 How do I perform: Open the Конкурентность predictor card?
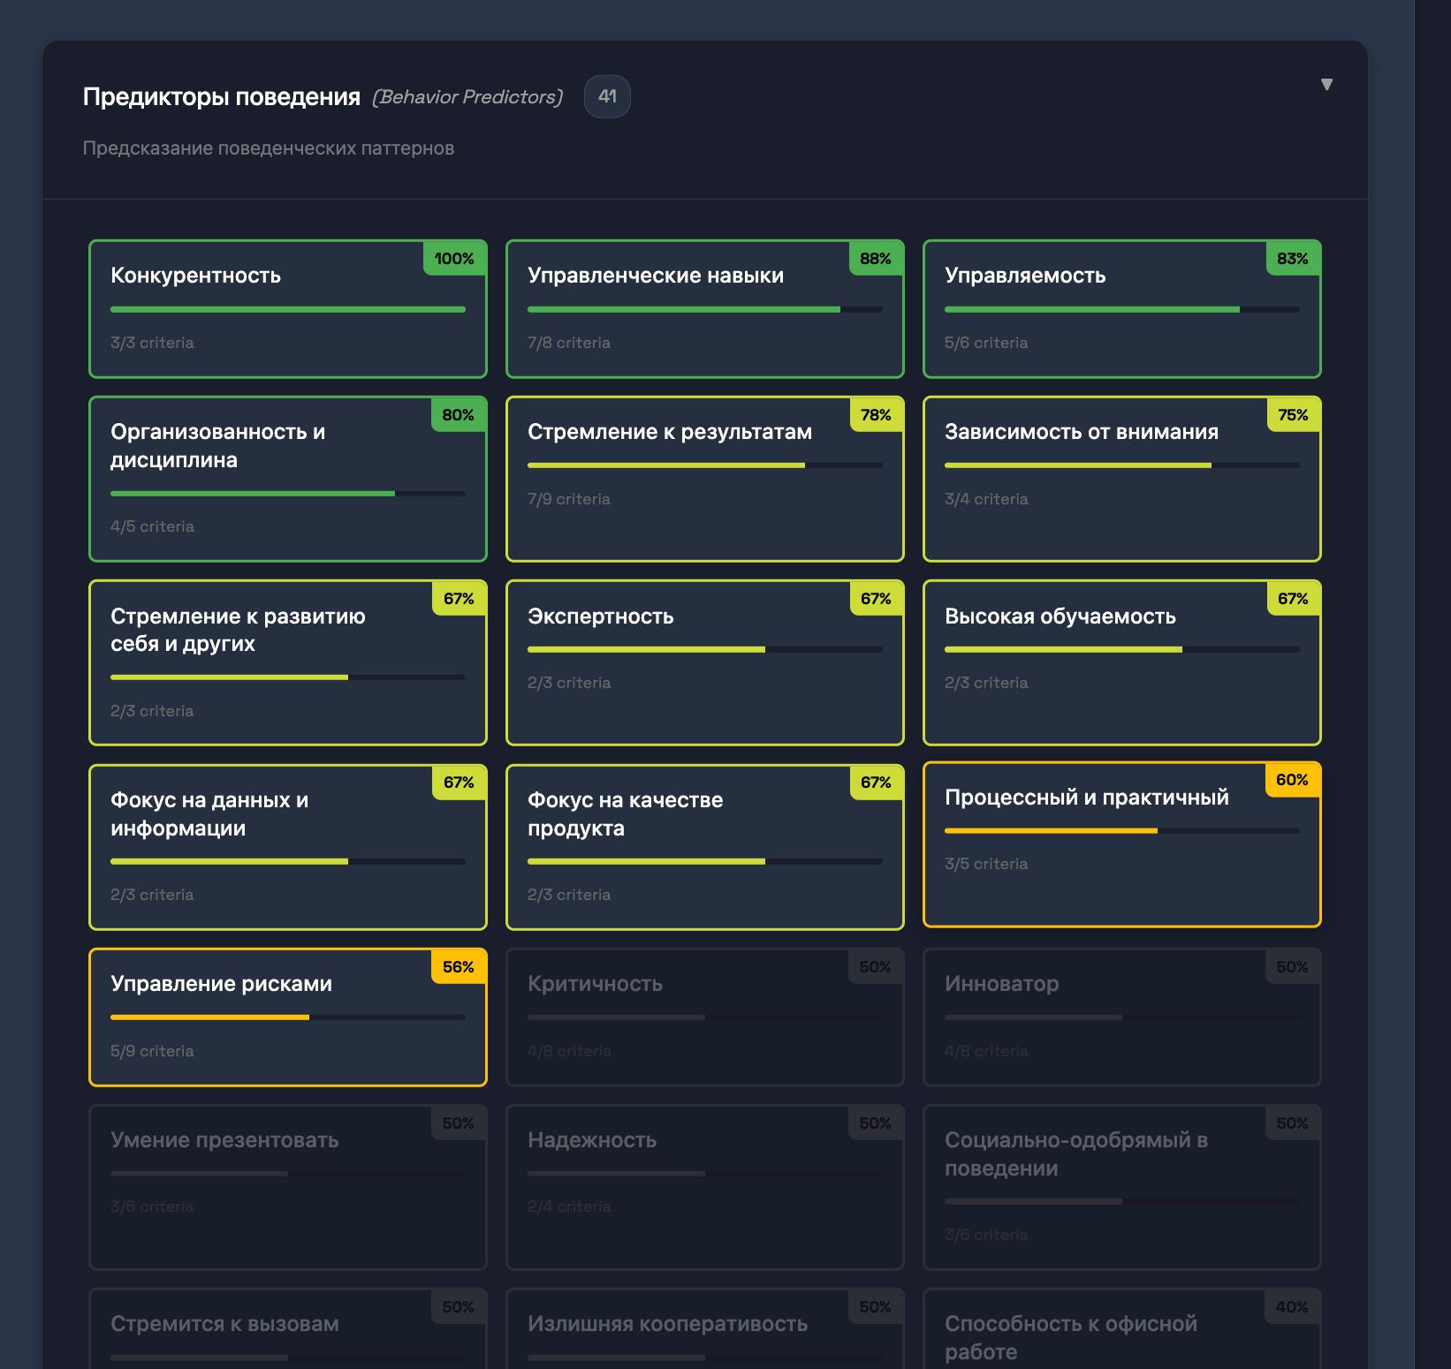(287, 309)
